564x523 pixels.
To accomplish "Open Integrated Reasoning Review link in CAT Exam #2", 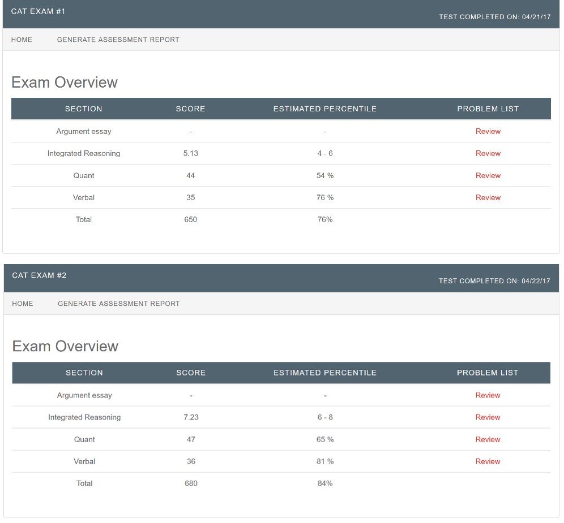I will 488,417.
